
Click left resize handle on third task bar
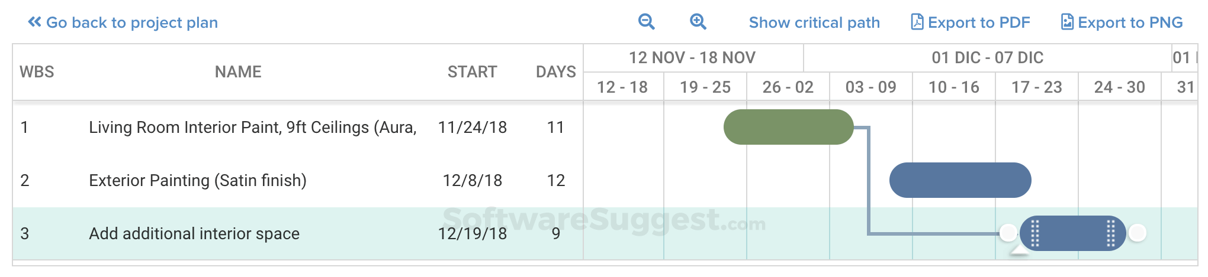(1035, 233)
